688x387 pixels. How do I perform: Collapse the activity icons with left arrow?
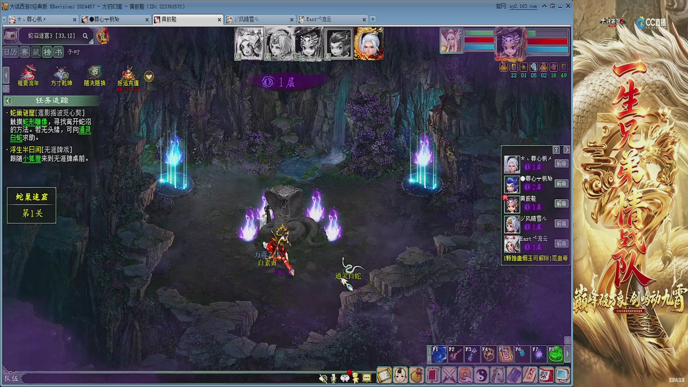point(6,76)
